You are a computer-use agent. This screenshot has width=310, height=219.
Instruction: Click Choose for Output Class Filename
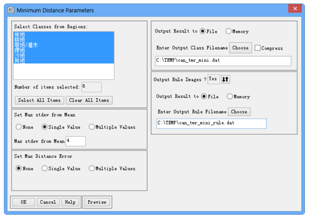[x=240, y=48]
